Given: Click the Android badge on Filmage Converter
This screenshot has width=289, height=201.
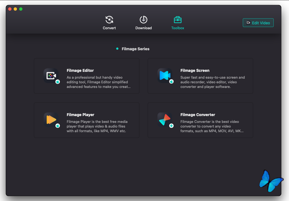Looking at the screenshot, I should [x=171, y=126].
